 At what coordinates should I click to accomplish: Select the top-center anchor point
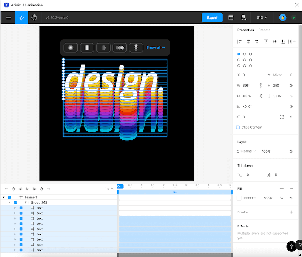[x=245, y=54]
